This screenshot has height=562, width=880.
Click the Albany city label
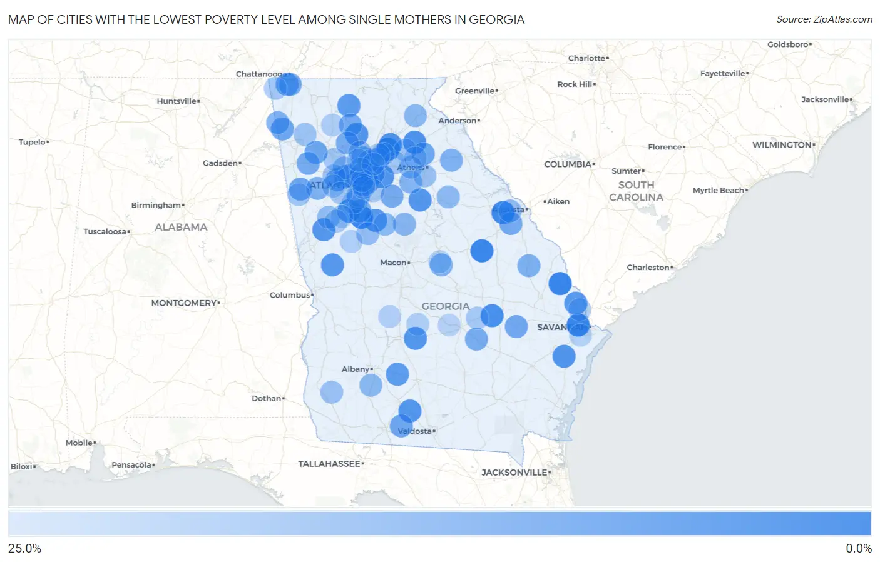tap(357, 369)
